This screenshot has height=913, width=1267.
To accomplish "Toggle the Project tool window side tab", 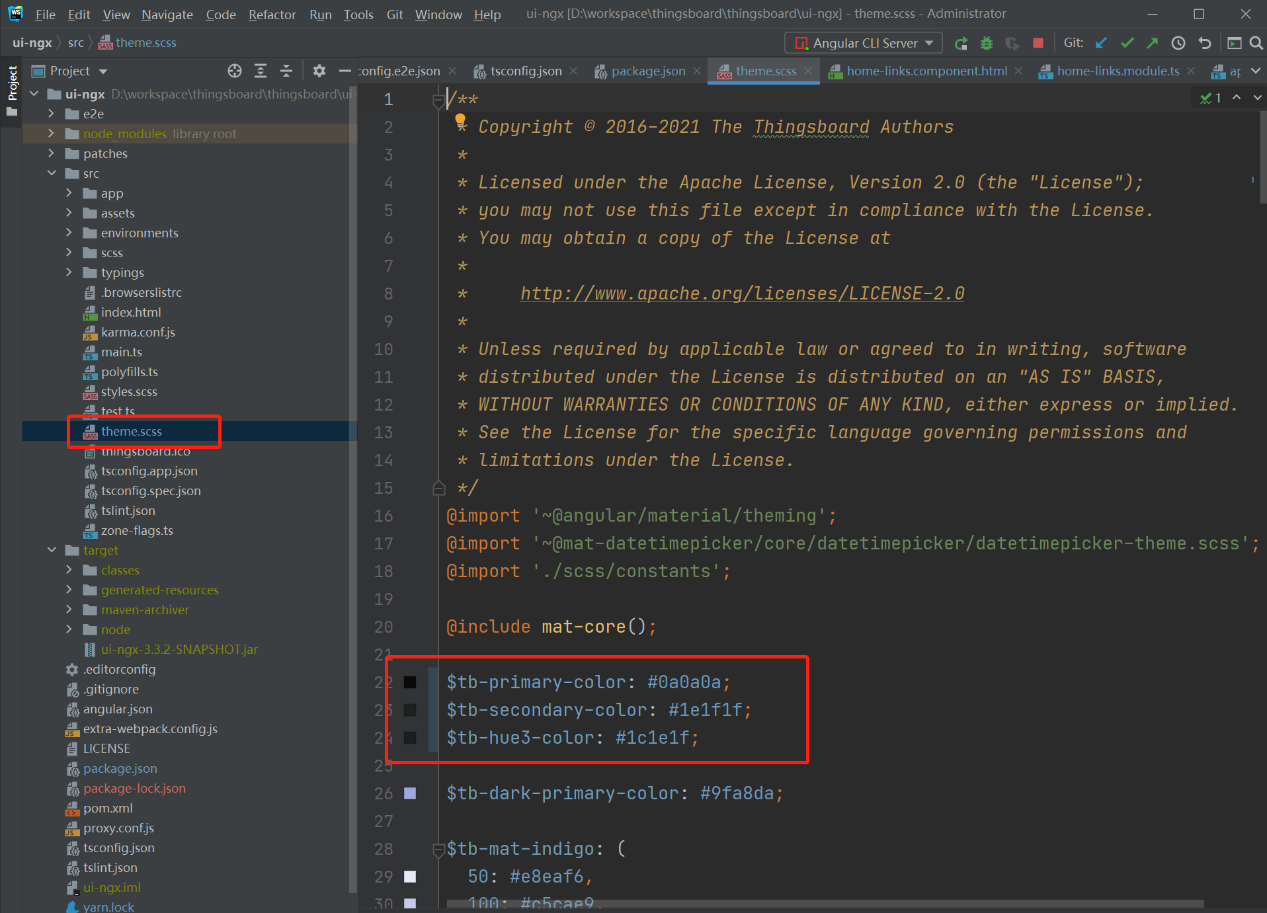I will [12, 91].
